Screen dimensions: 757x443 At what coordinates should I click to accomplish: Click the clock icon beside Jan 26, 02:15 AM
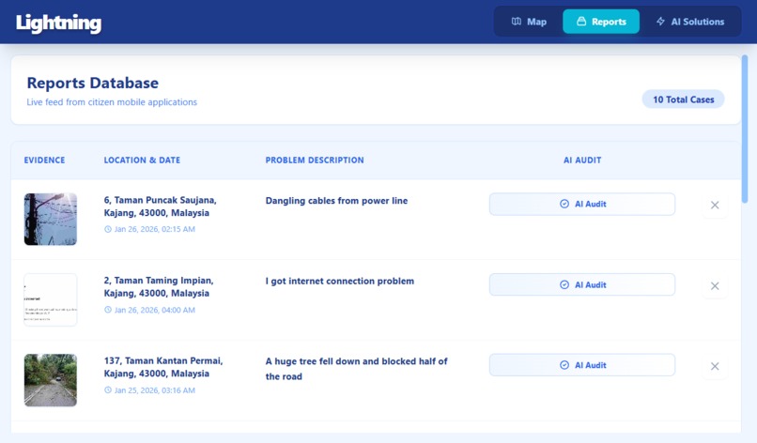108,229
